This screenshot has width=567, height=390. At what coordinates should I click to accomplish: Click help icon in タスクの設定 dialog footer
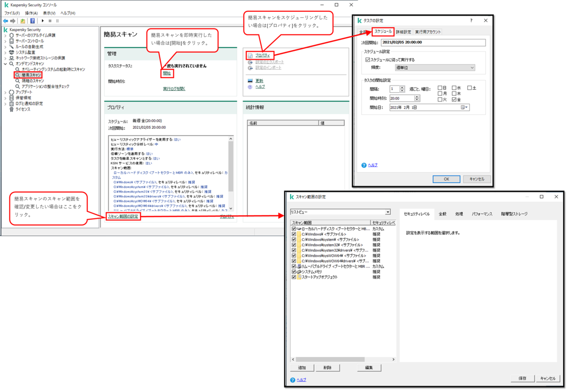click(x=364, y=165)
